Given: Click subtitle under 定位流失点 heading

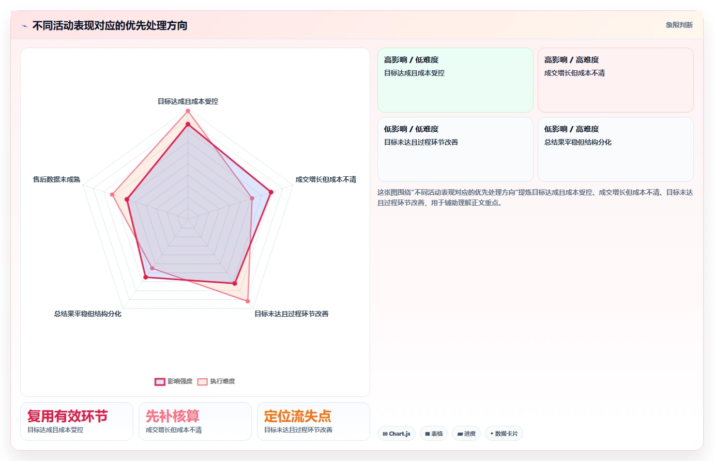Looking at the screenshot, I should [x=298, y=430].
